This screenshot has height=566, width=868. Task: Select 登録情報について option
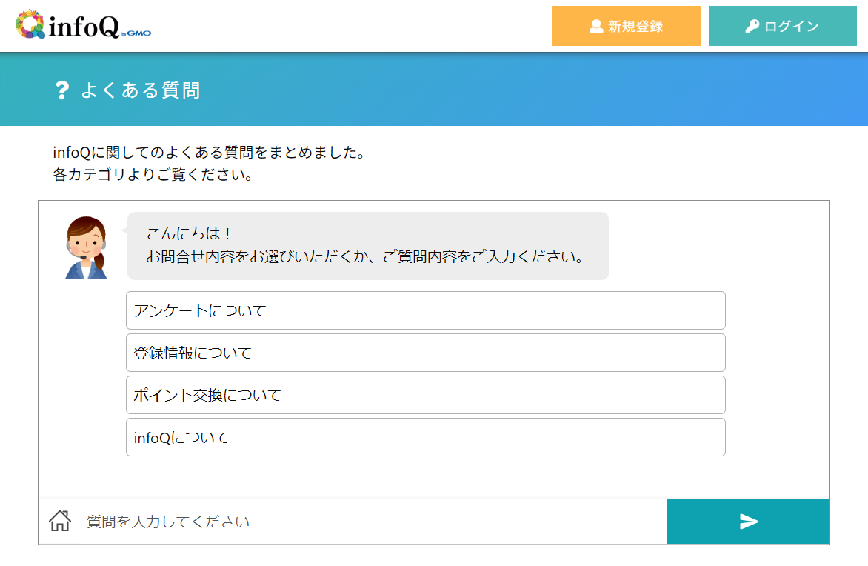click(x=426, y=353)
